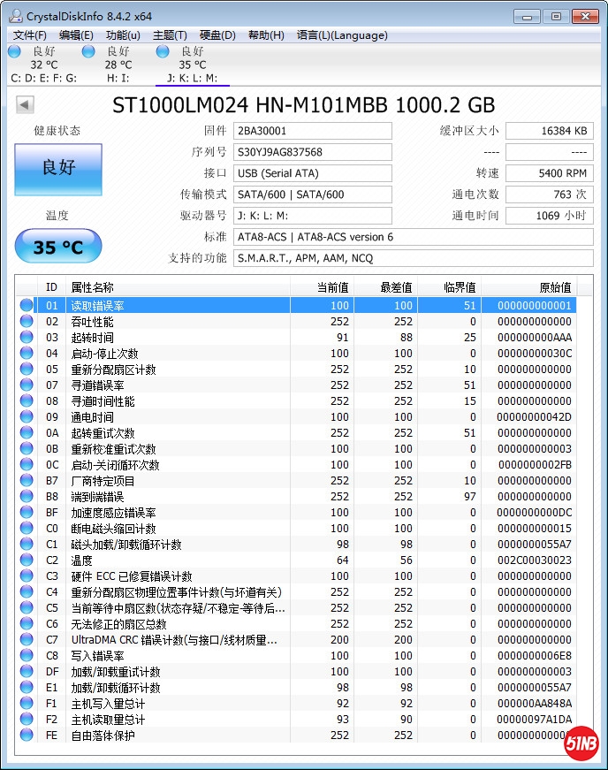Select the C: D: E: F: G: disk status orb
Image resolution: width=608 pixels, height=770 pixels.
pos(14,51)
